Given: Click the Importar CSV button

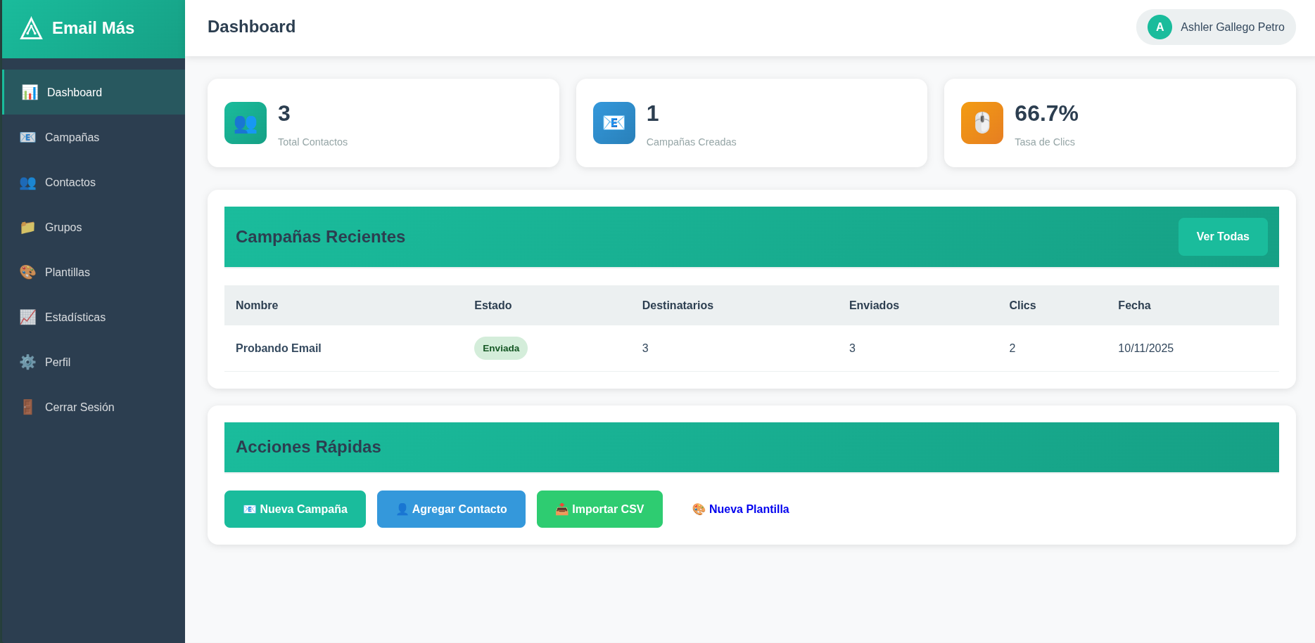Looking at the screenshot, I should (599, 509).
